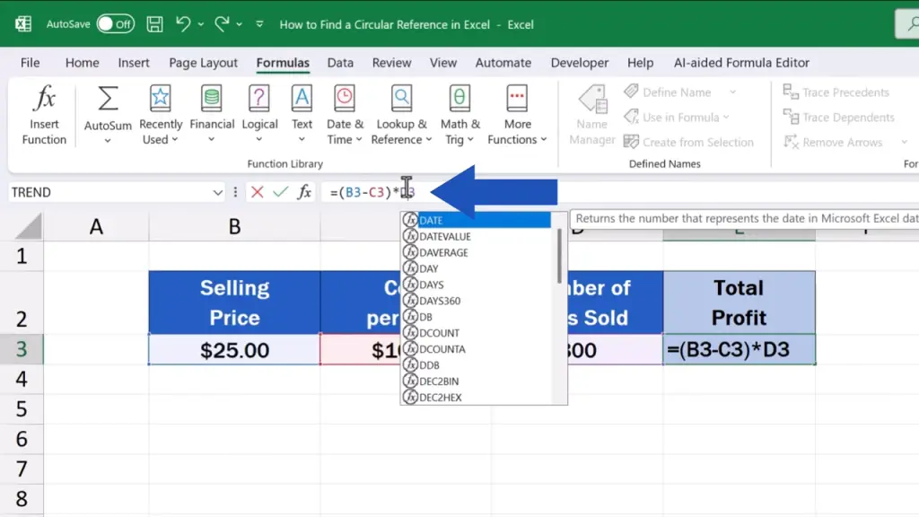The height and width of the screenshot is (517, 919).
Task: Choose DAYS360 in the function list
Action: [x=440, y=301]
